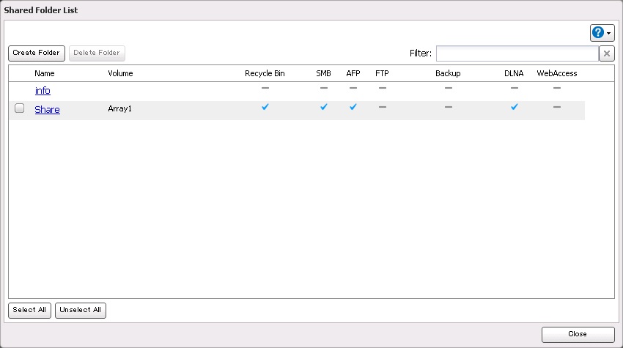Click the WebAccess dash in Share row
The image size is (623, 348).
click(x=557, y=107)
